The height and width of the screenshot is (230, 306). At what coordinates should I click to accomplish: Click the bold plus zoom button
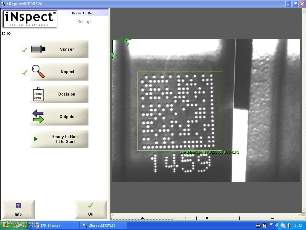click(x=143, y=218)
